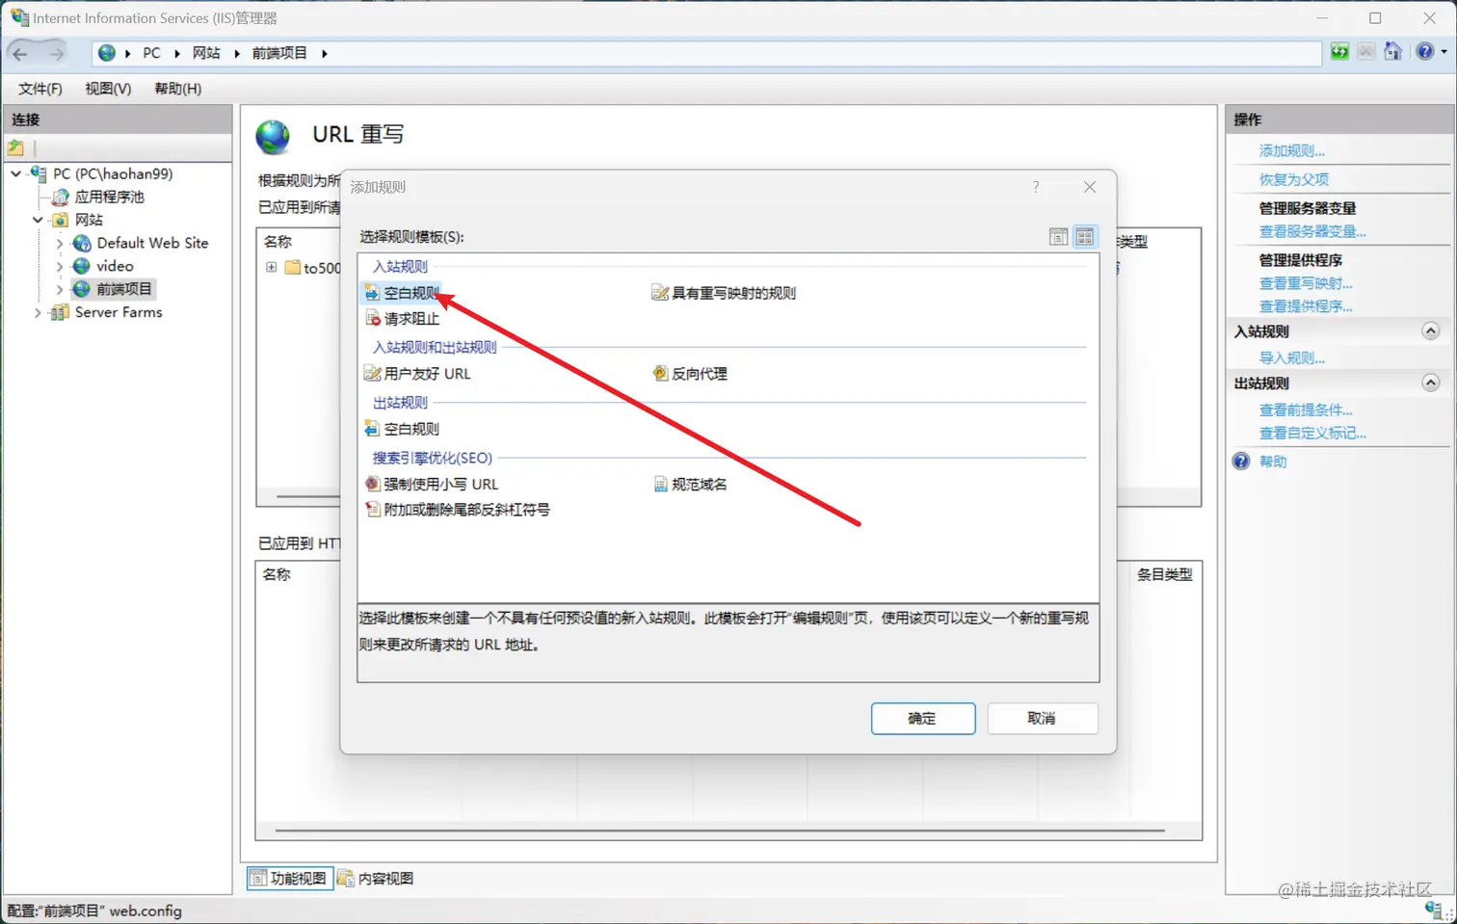The height and width of the screenshot is (924, 1457).
Task: Expand the 前端项目 site node
Action: pyautogui.click(x=60, y=289)
